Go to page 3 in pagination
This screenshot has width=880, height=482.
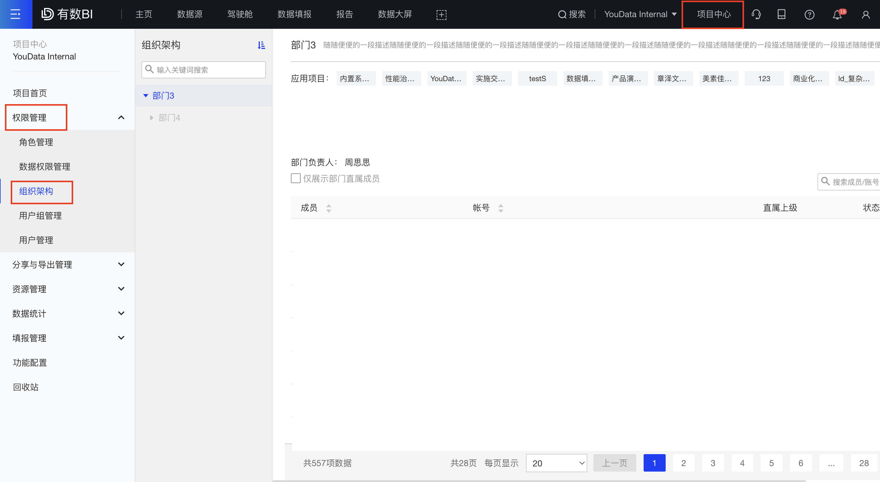click(713, 463)
